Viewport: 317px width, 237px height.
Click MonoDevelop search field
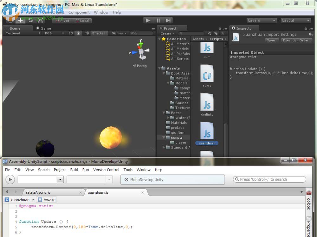pyautogui.click(x=269, y=179)
